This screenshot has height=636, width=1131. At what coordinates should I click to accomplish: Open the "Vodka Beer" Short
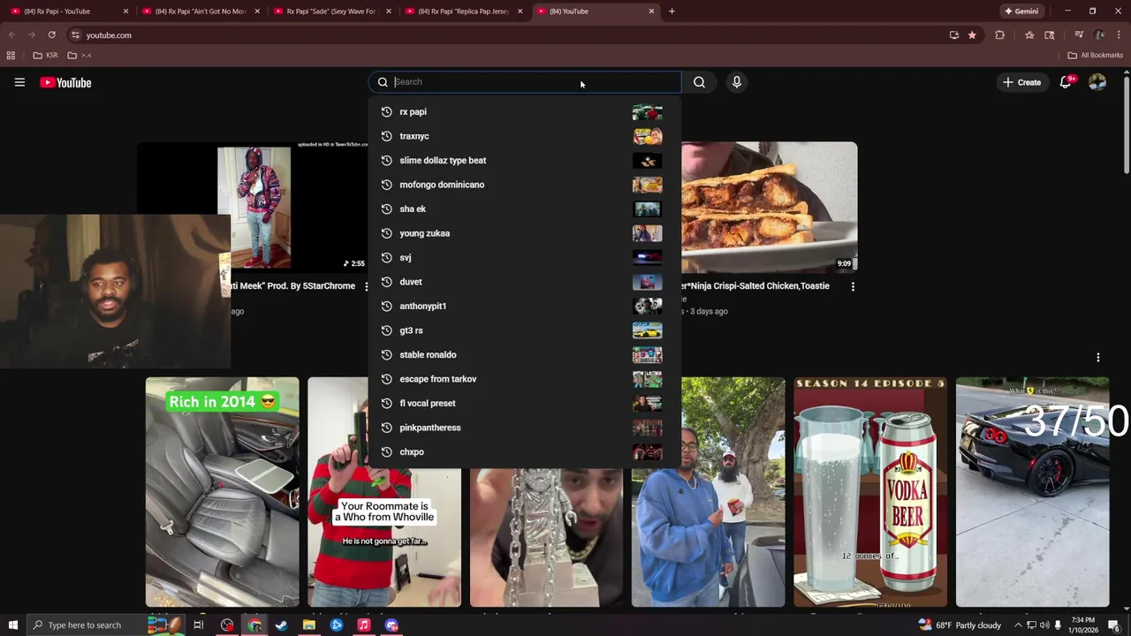pyautogui.click(x=870, y=492)
